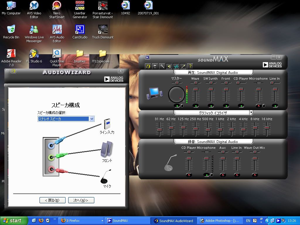Viewport: 300px width, 225px height.
Task: Open the speaker configuration dropdown in AudioWizard
Action: pyautogui.click(x=92, y=119)
